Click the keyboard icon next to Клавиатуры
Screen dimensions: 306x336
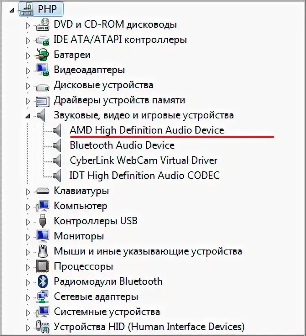(43, 191)
